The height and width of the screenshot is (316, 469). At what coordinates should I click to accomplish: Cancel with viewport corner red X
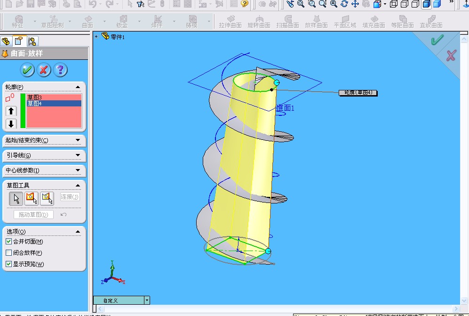coord(451,56)
